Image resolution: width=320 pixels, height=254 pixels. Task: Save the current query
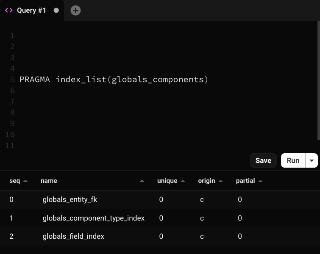263,160
